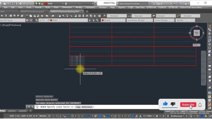Open the ByLayer linetype dropdown
212x119 pixels.
[x=140, y=20]
